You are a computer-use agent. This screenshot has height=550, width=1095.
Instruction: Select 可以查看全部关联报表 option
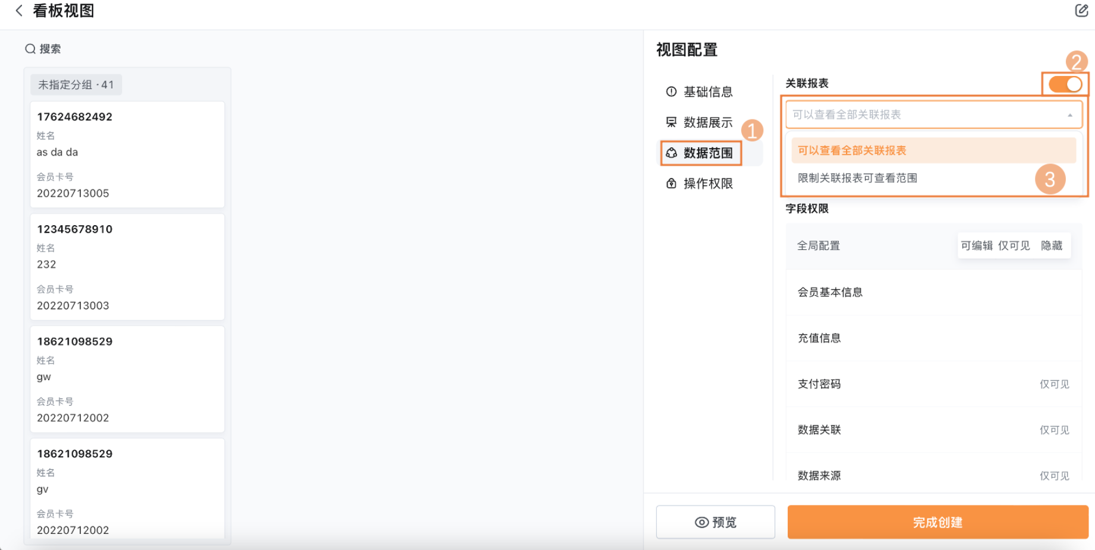coord(851,151)
